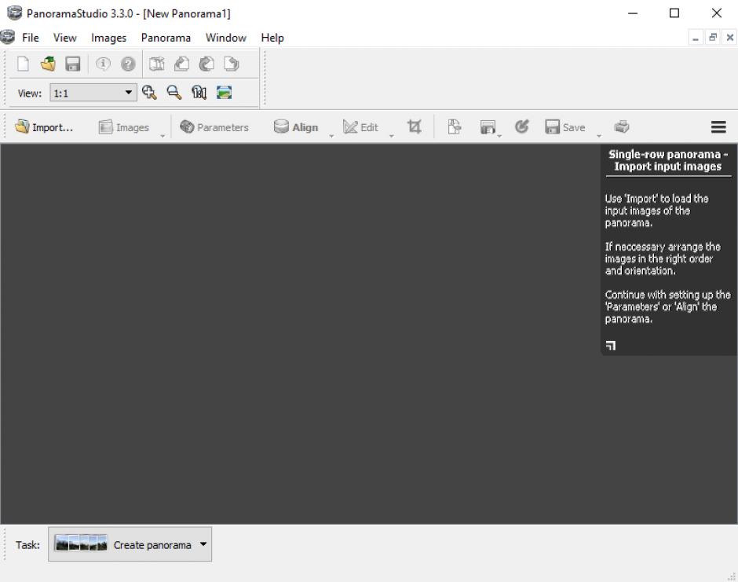This screenshot has width=738, height=582.
Task: Open the hamburger menu on the toolbar
Action: click(718, 127)
